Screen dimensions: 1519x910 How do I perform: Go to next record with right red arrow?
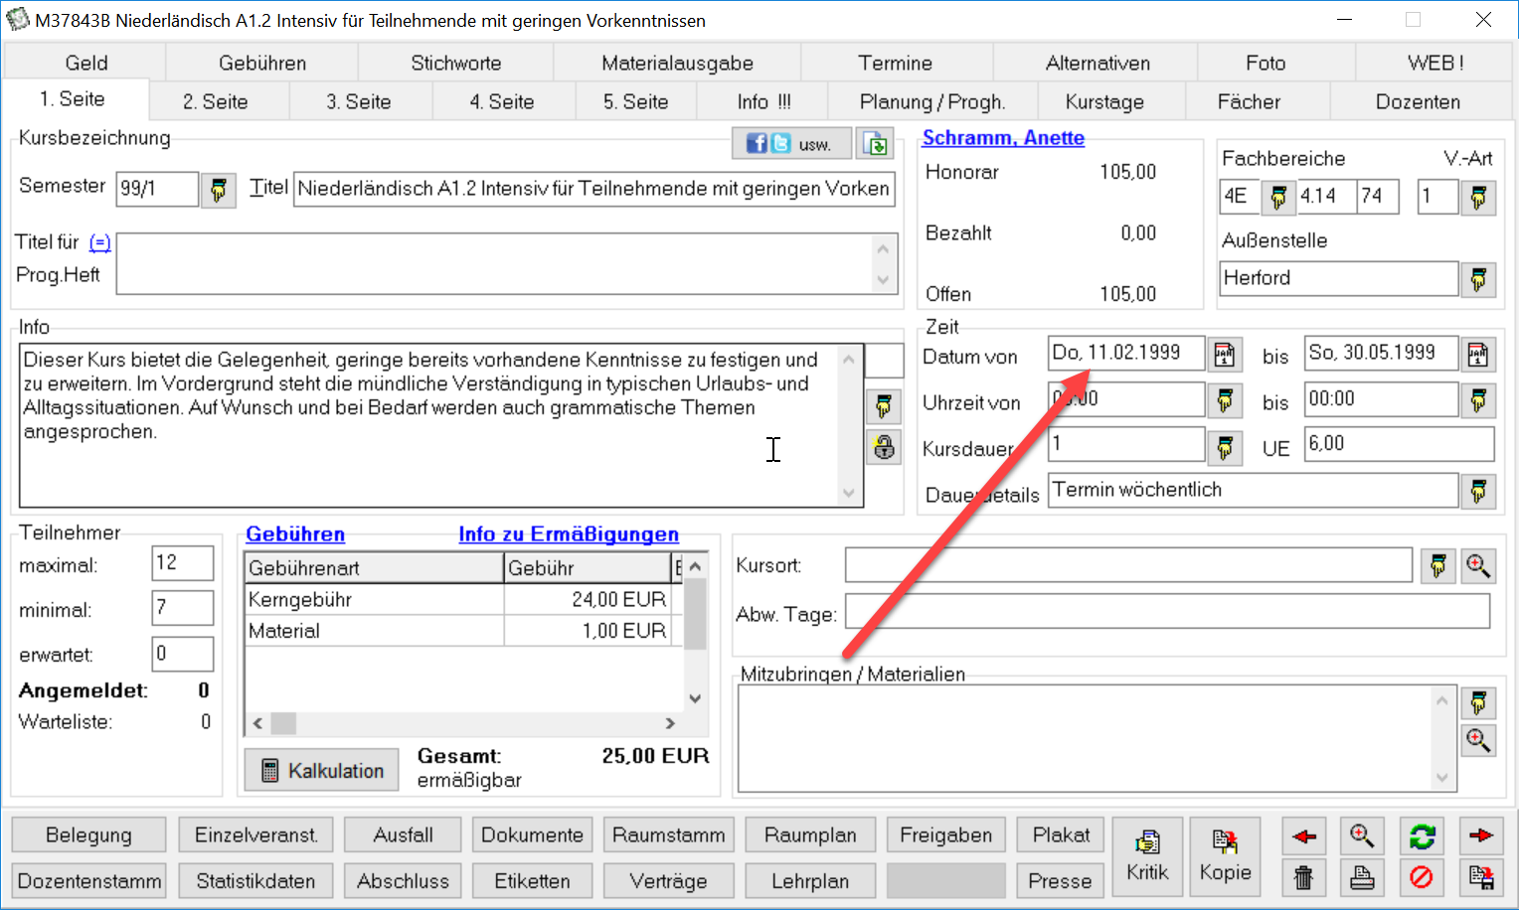tap(1480, 836)
